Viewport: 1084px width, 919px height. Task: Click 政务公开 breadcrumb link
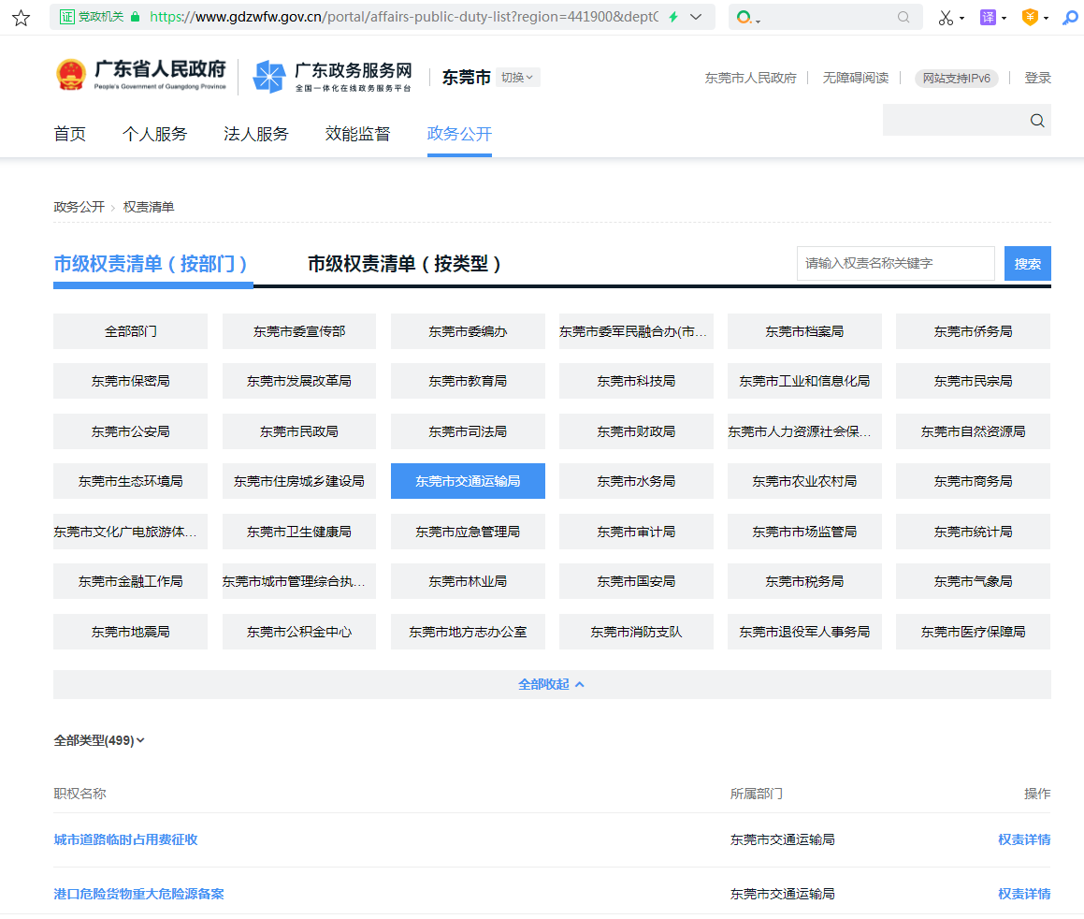[x=79, y=207]
